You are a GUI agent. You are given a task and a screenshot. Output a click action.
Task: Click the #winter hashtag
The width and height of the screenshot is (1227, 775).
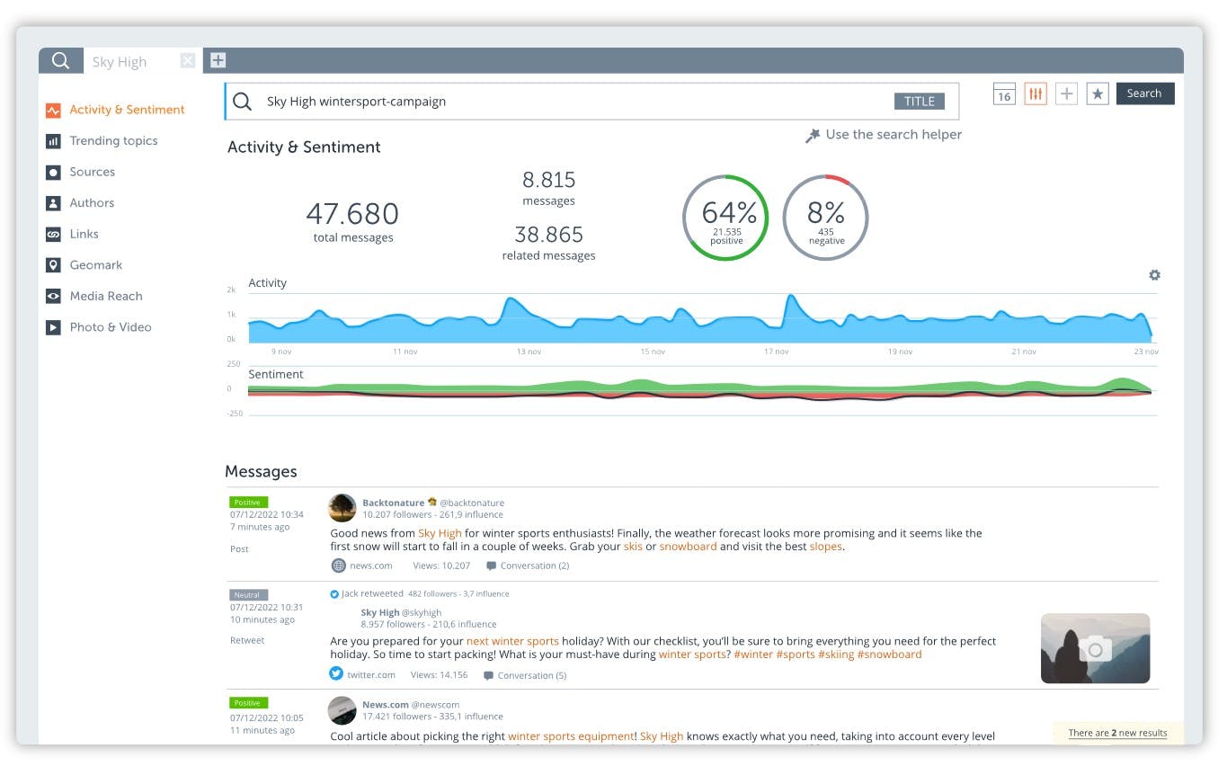(x=753, y=655)
